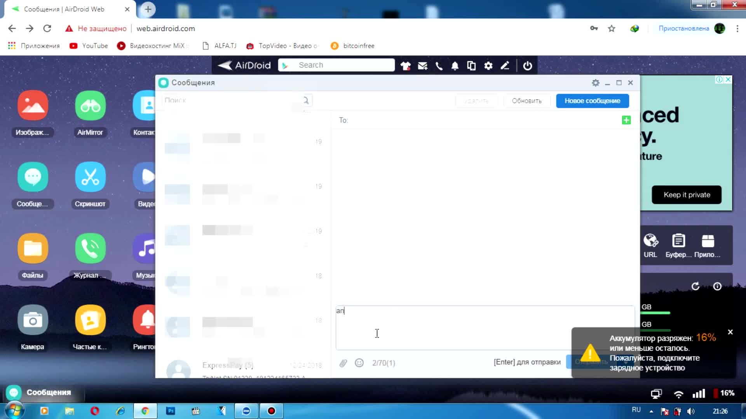This screenshot has width=746, height=419.
Task: Click the URL toolbox icon
Action: click(x=650, y=241)
